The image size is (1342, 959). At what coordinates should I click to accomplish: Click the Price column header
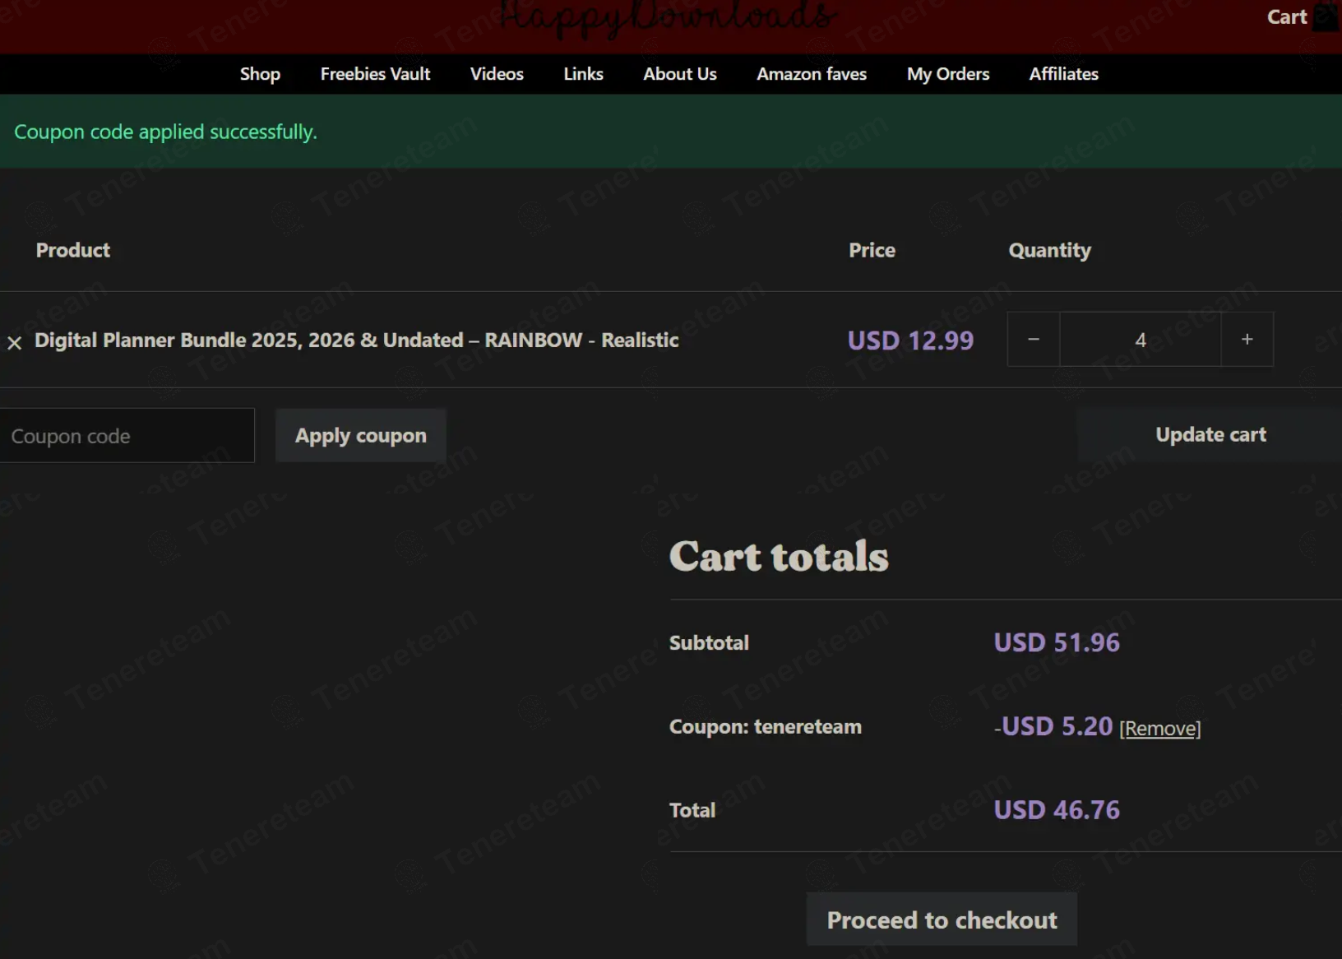click(x=872, y=250)
